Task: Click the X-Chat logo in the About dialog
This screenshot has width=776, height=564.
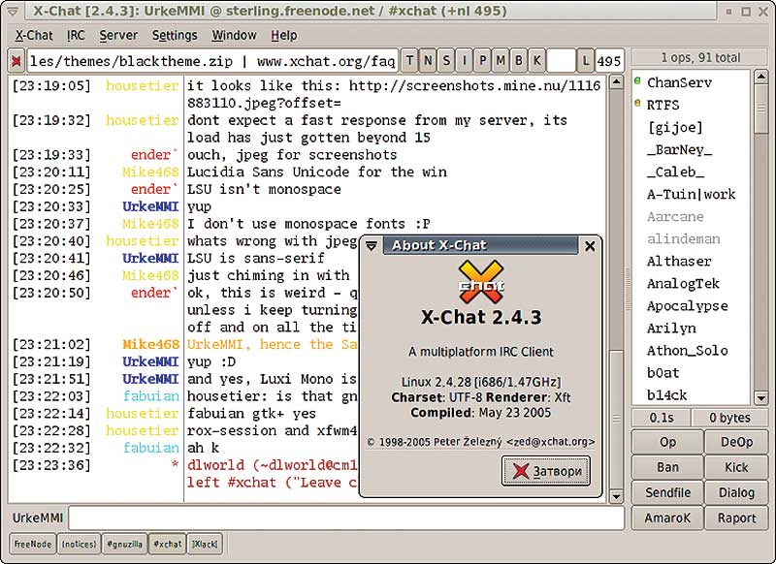Action: tap(481, 283)
